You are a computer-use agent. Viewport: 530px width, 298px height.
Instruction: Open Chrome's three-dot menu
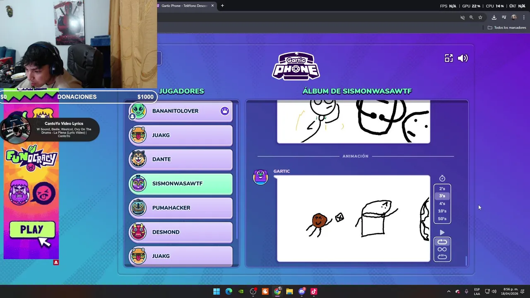(x=524, y=17)
